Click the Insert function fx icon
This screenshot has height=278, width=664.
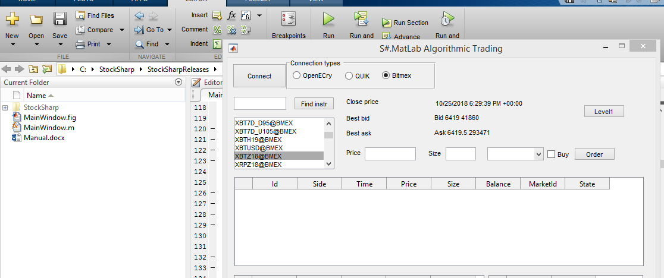point(232,15)
